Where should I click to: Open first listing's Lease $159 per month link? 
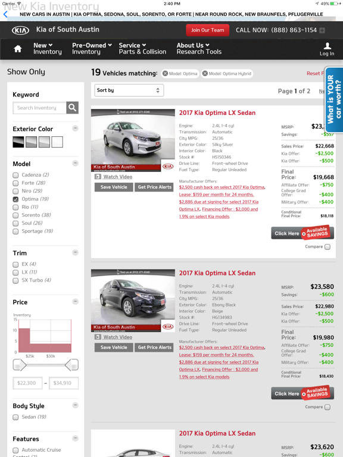[x=216, y=195]
